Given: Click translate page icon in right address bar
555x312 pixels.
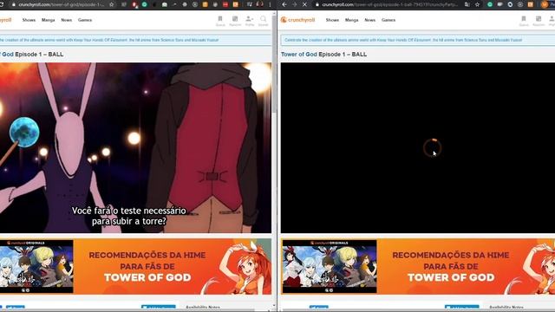Looking at the screenshot, I should (x=467, y=4).
